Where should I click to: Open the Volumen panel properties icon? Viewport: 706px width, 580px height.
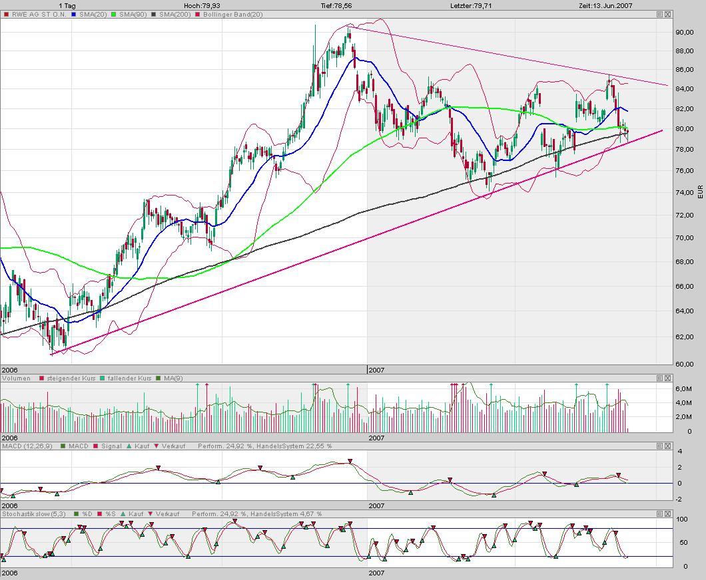(x=659, y=377)
